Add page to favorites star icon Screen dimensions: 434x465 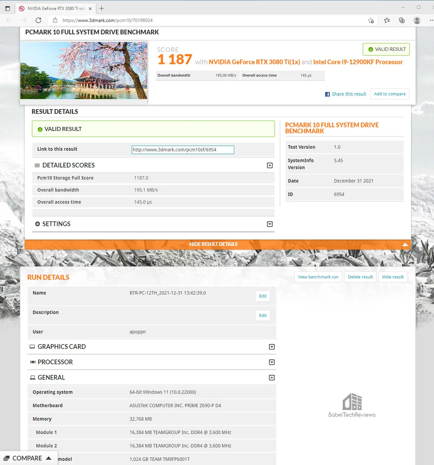click(371, 21)
